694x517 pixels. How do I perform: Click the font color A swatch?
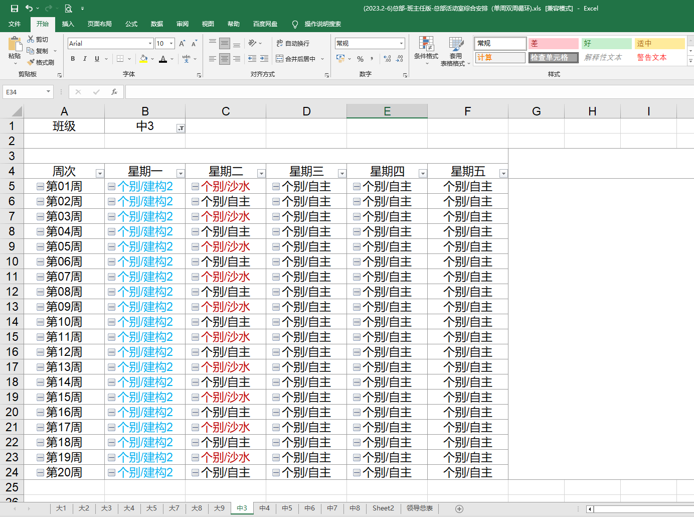coord(163,59)
